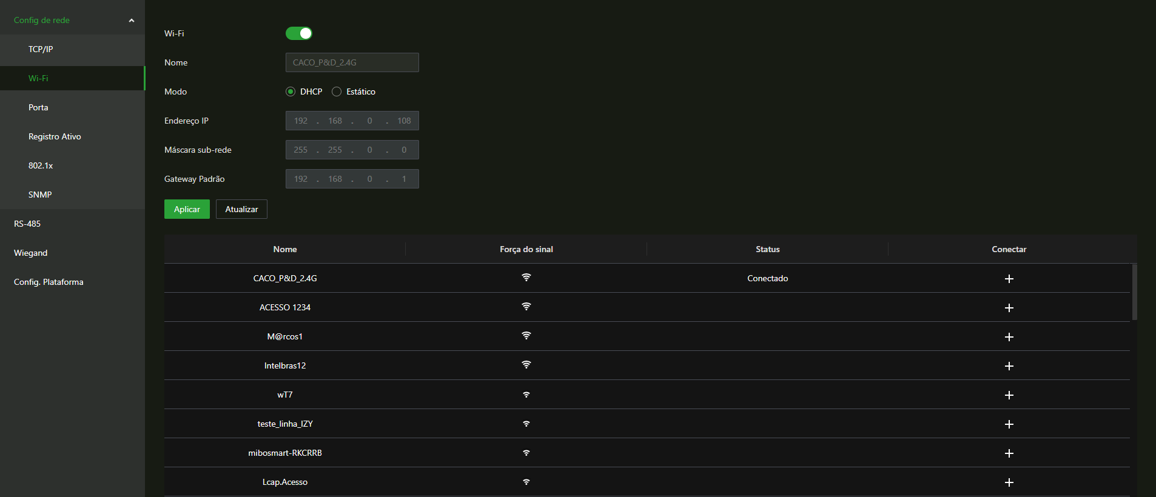Open the SNMP menu item
This screenshot has width=1156, height=497.
tap(40, 195)
